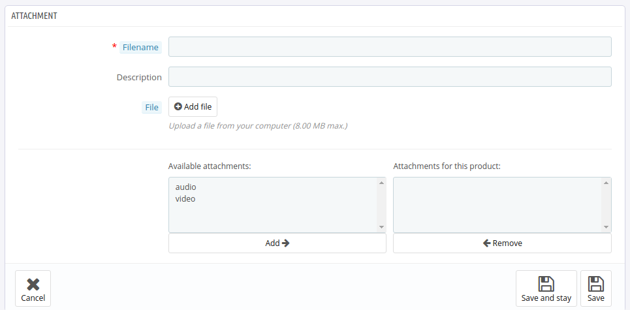Click the Save floppy disk icon
This screenshot has height=310, width=630.
pyautogui.click(x=596, y=284)
